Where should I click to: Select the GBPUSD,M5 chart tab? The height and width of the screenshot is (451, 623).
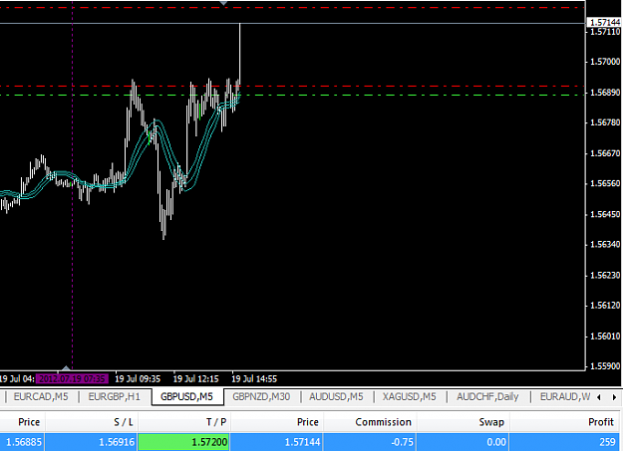tap(187, 396)
